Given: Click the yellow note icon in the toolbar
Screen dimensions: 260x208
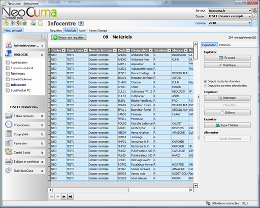Looking at the screenshot, I should [41, 23].
